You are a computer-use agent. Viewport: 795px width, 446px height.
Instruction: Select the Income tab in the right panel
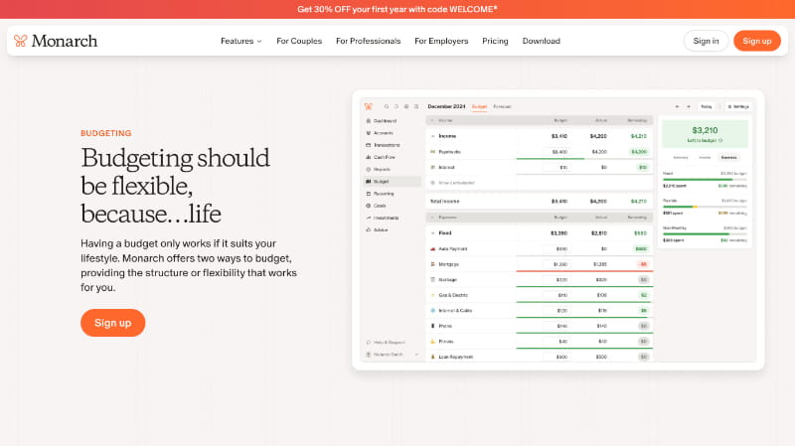click(705, 158)
